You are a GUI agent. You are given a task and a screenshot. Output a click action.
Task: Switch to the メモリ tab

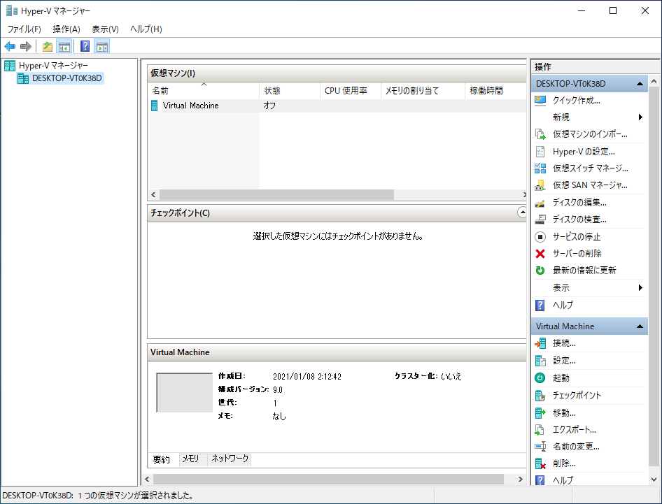tap(190, 459)
